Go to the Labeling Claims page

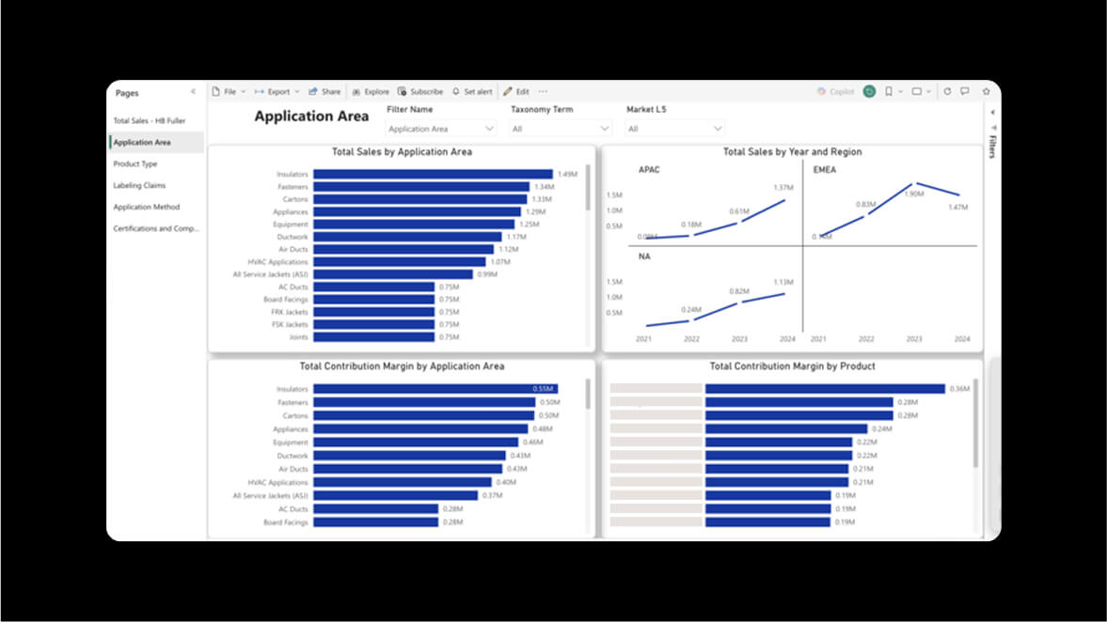click(x=139, y=186)
